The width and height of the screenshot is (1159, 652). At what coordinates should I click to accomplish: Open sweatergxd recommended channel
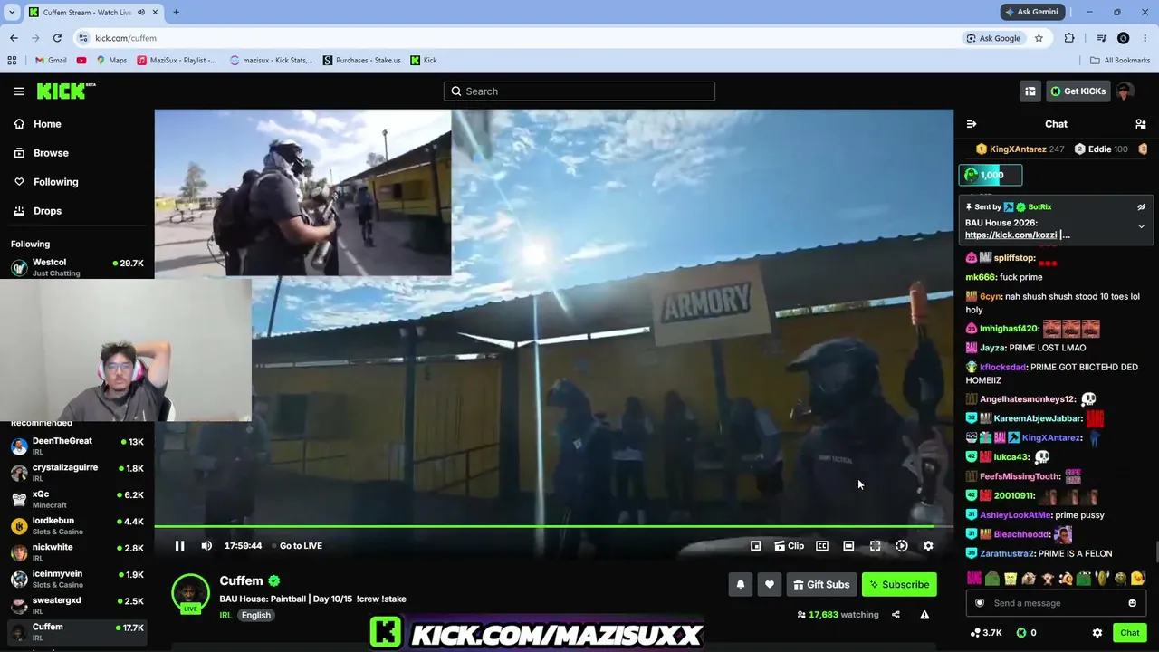[x=77, y=605]
